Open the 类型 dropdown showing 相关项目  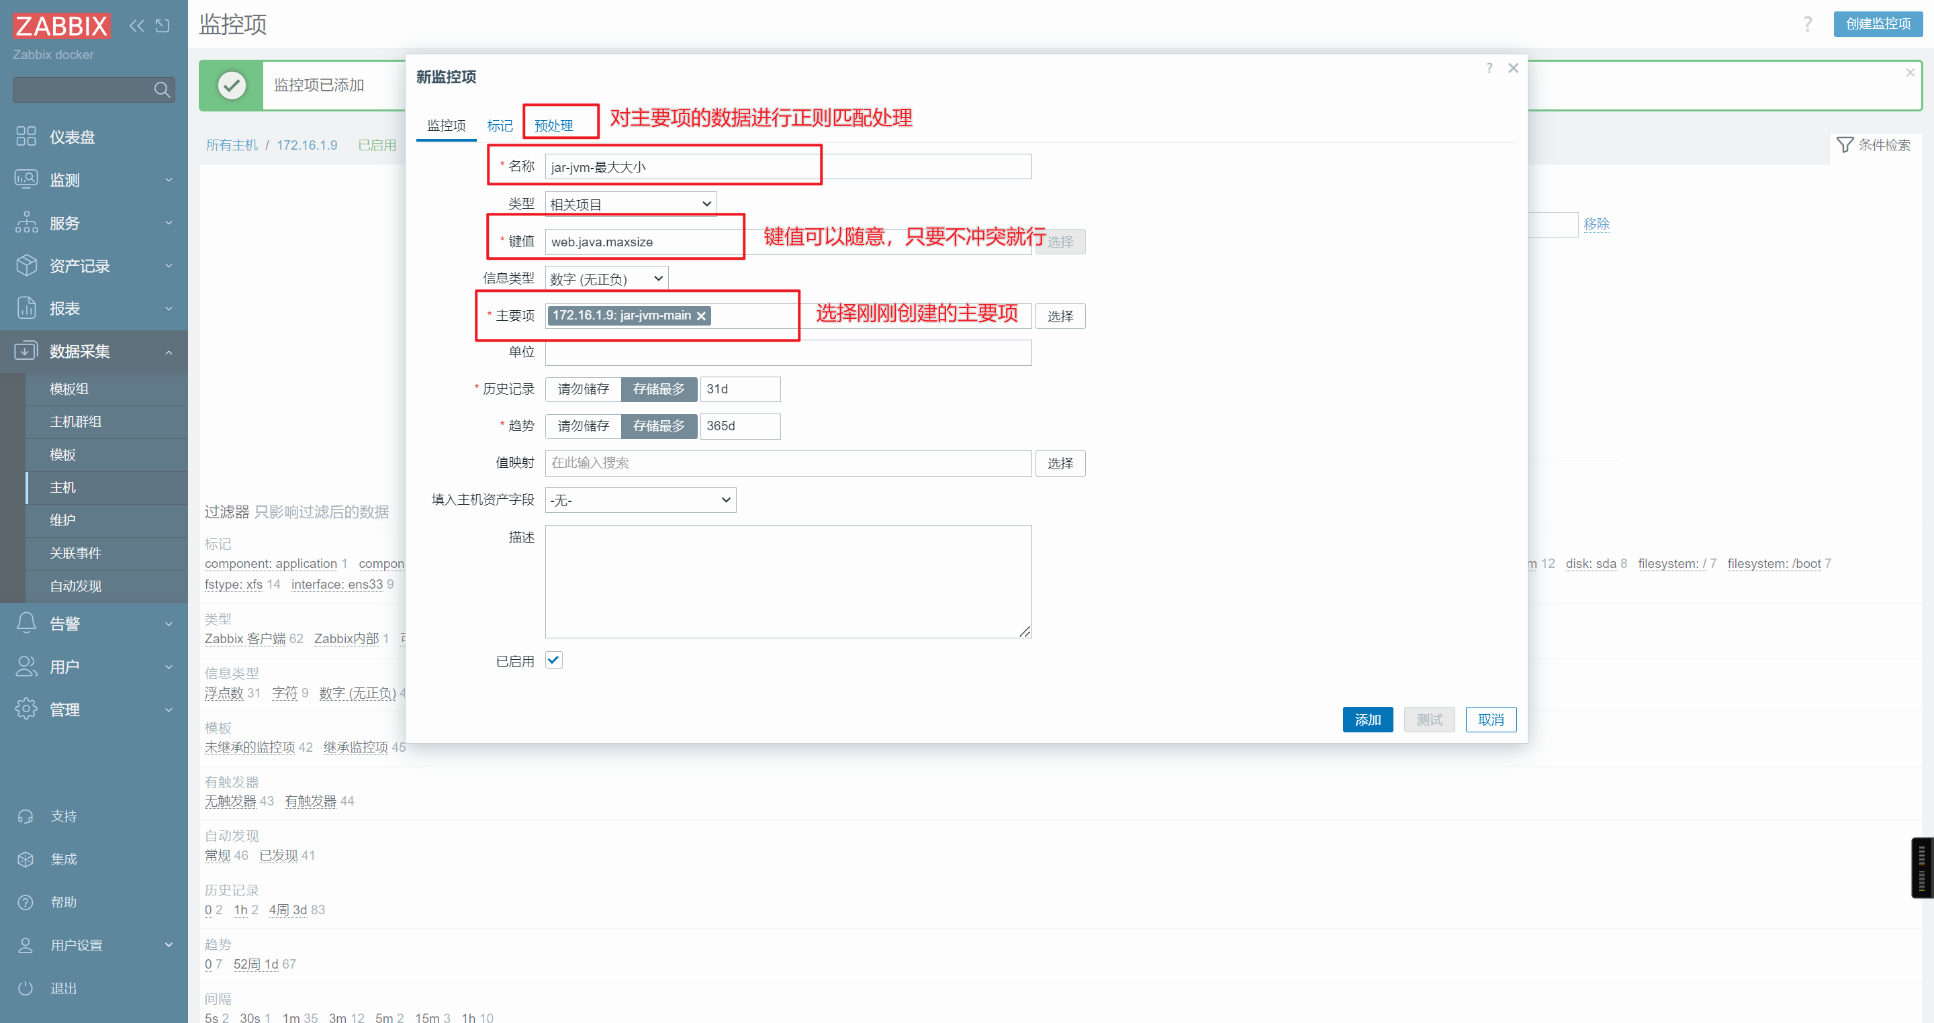click(631, 203)
